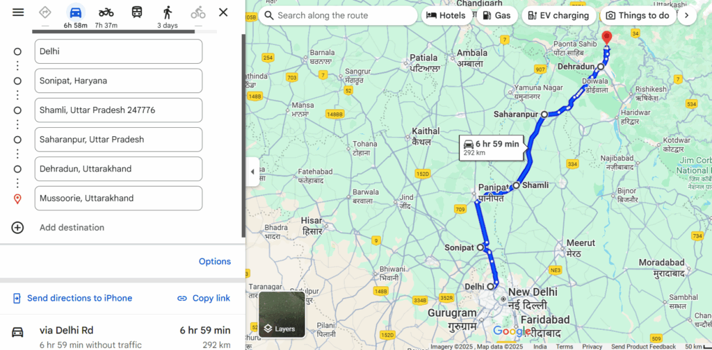The width and height of the screenshot is (712, 350).
Task: Toggle the 50 km map scale
Action: pyautogui.click(x=697, y=347)
